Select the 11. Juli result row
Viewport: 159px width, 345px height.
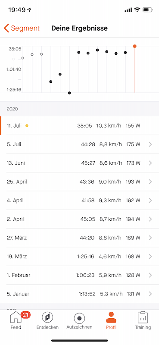coord(79,125)
